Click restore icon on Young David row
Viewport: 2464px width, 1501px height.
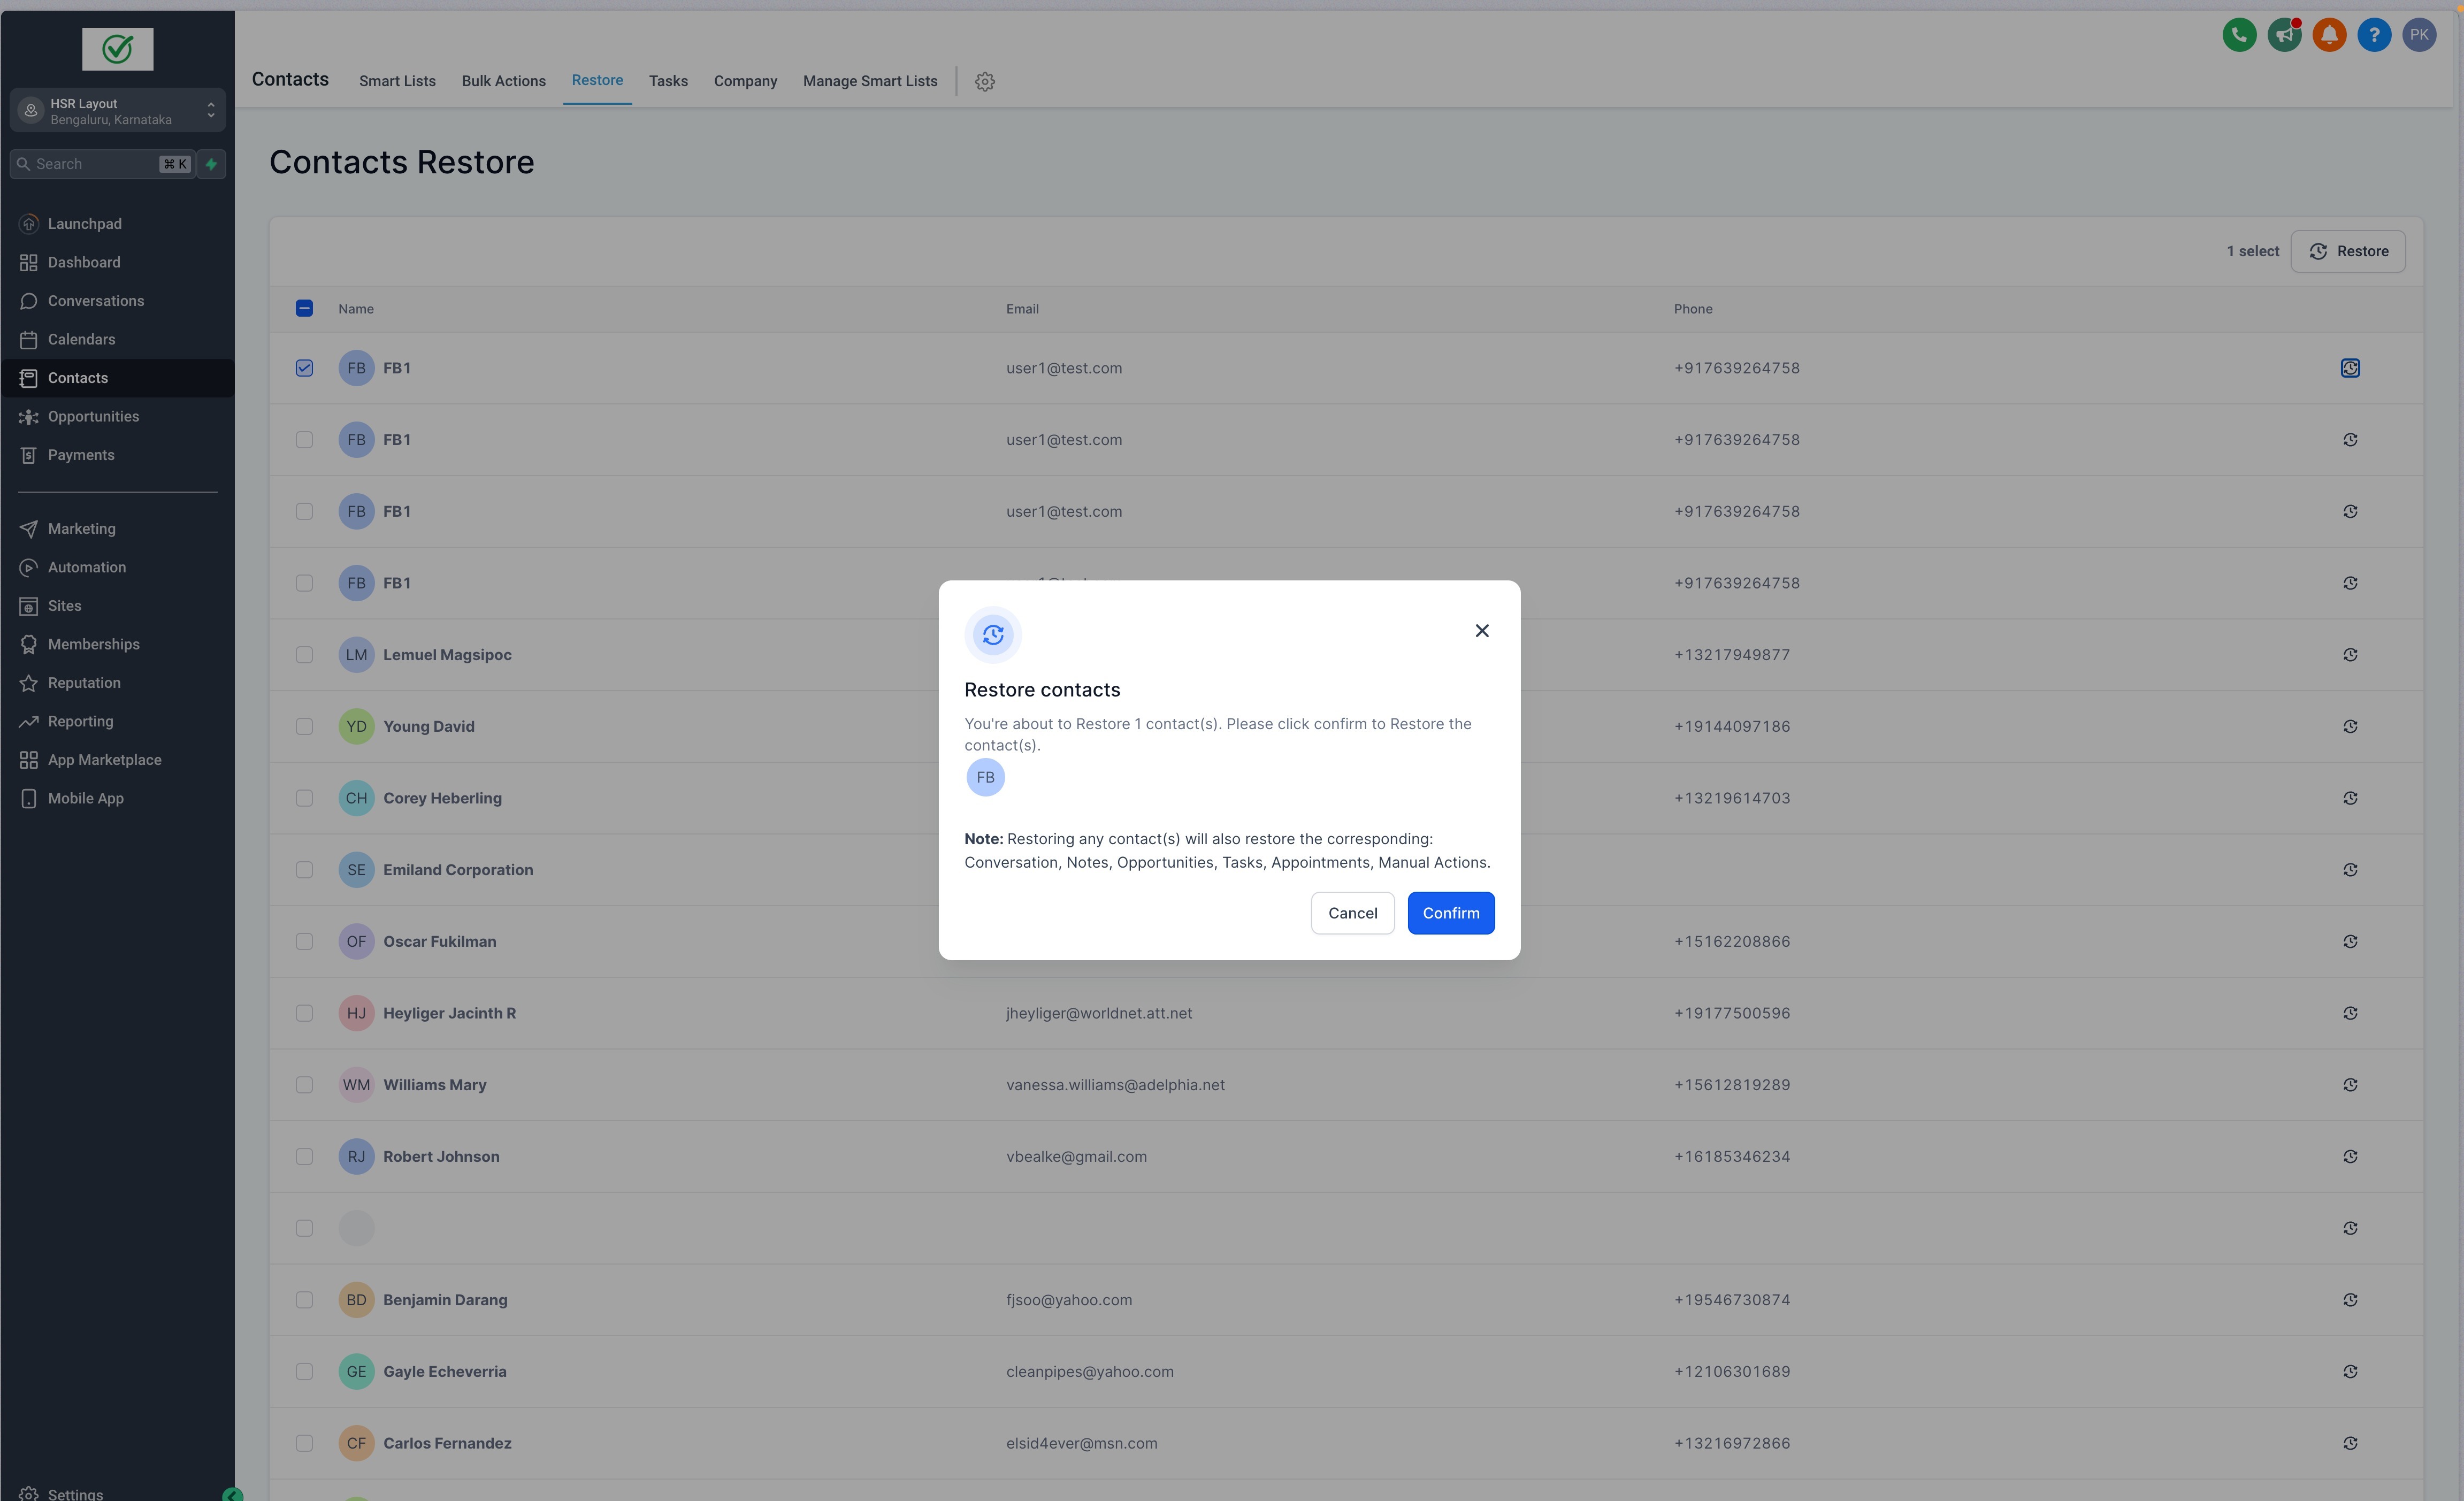[2350, 727]
